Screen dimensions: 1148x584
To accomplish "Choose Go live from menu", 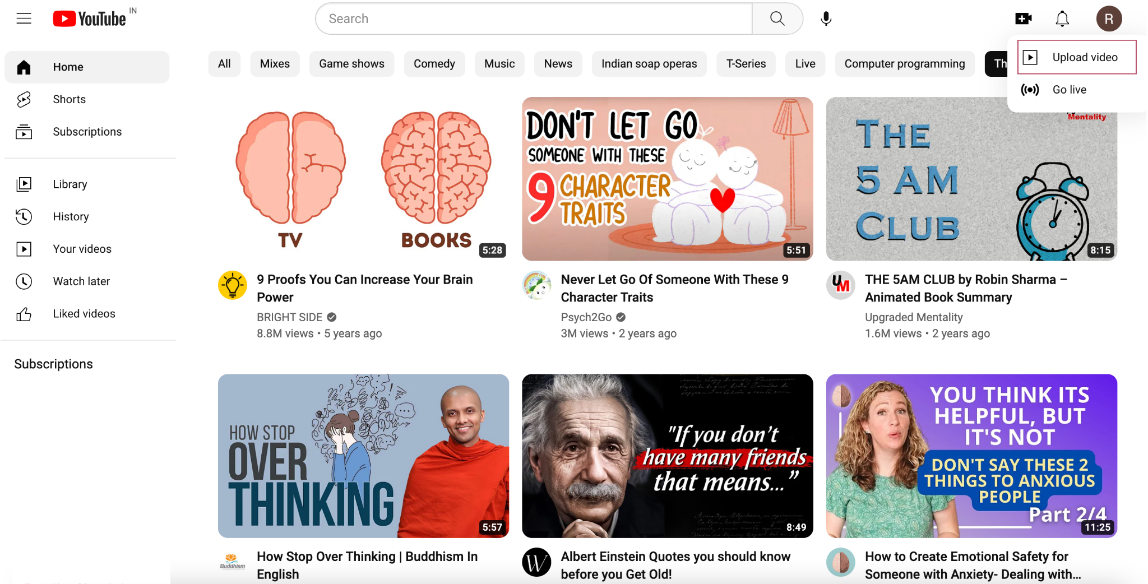I will coord(1069,90).
